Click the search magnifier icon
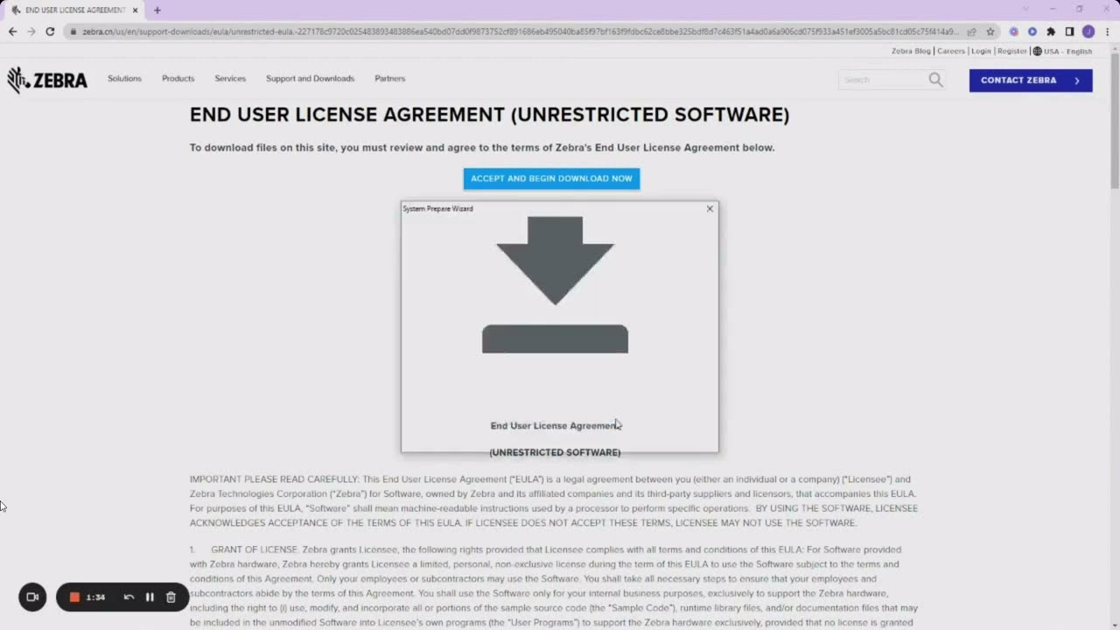Screen dimensions: 1120x630 coord(935,80)
